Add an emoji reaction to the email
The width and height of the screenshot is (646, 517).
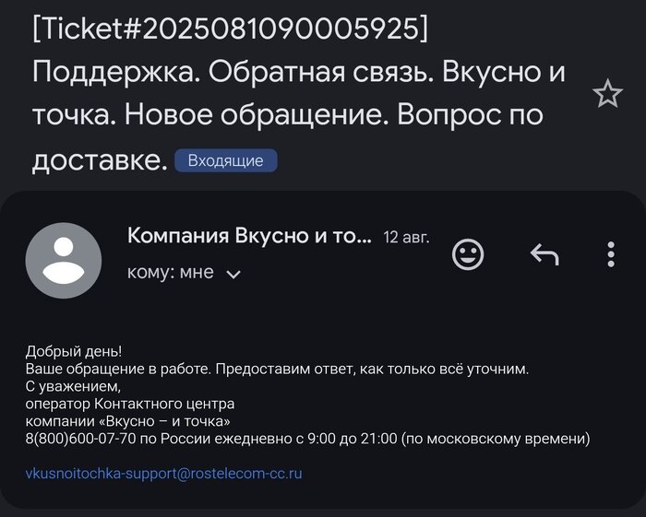point(468,254)
